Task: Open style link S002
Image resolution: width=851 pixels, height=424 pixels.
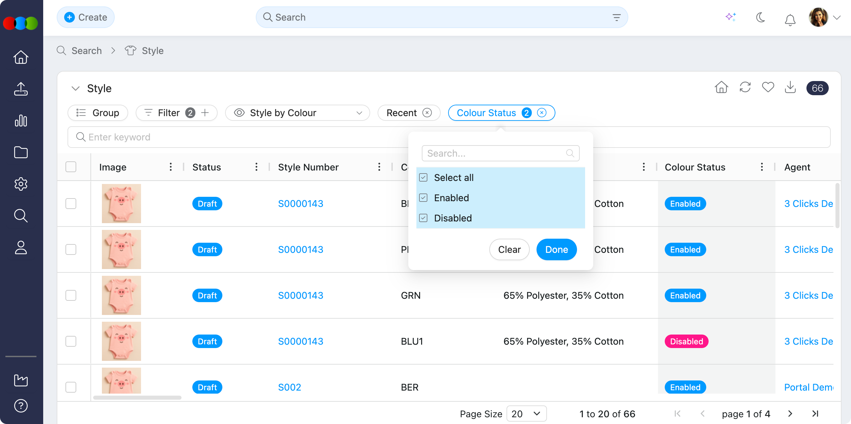Action: 290,387
